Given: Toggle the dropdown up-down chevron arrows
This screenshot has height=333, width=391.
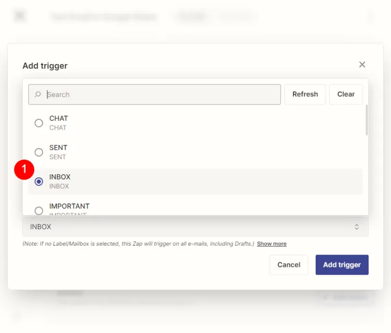Looking at the screenshot, I should [x=357, y=227].
